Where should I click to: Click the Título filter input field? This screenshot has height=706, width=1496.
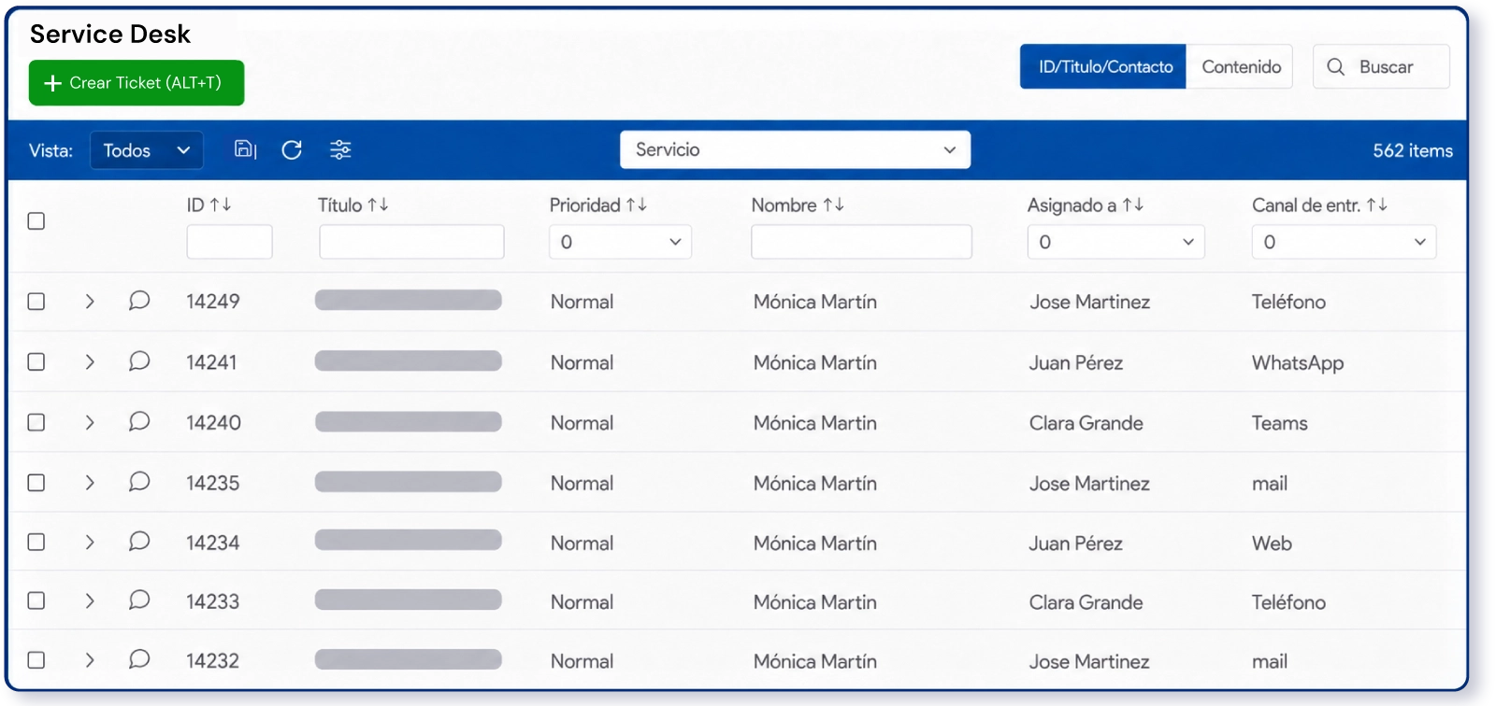(411, 242)
